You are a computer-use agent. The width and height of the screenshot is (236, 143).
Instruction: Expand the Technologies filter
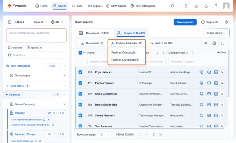point(64,75)
